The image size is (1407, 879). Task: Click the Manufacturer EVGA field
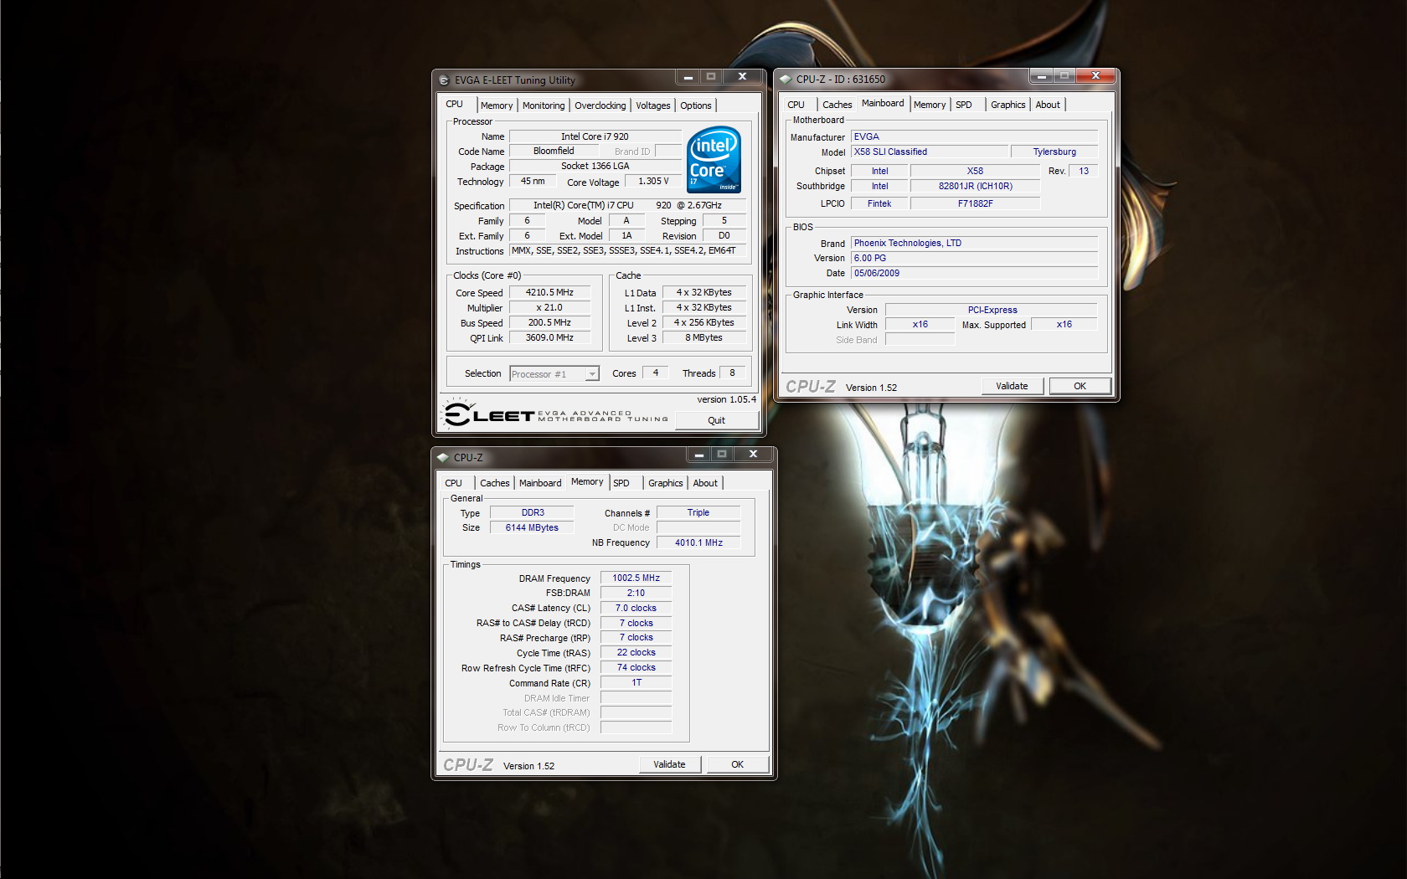[974, 136]
